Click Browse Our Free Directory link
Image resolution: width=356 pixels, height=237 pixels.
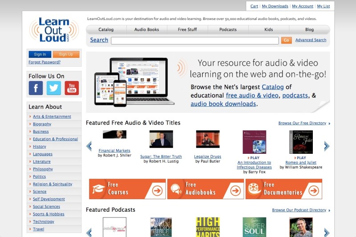[302, 123]
